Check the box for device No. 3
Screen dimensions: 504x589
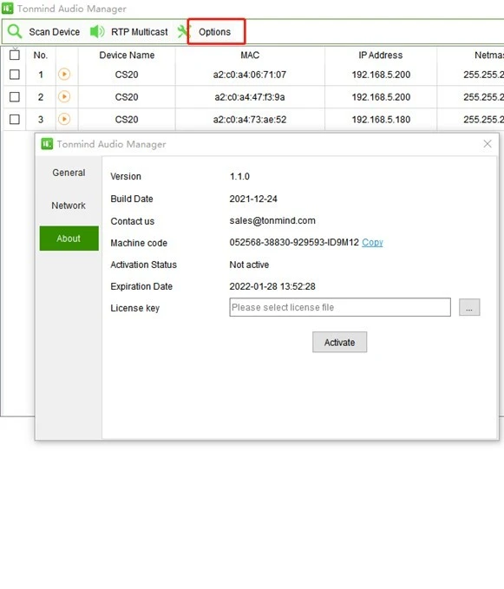15,120
